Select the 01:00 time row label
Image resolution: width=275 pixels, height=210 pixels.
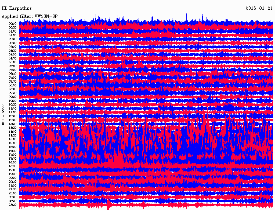point(13,31)
